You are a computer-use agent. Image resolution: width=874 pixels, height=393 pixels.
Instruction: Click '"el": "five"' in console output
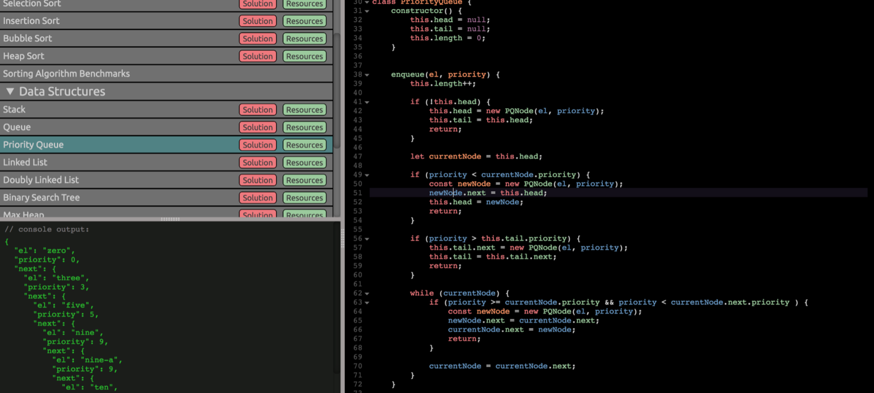(x=61, y=305)
